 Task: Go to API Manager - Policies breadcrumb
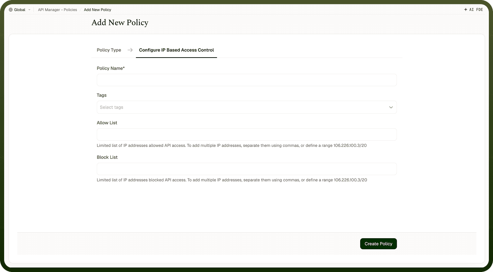click(57, 10)
